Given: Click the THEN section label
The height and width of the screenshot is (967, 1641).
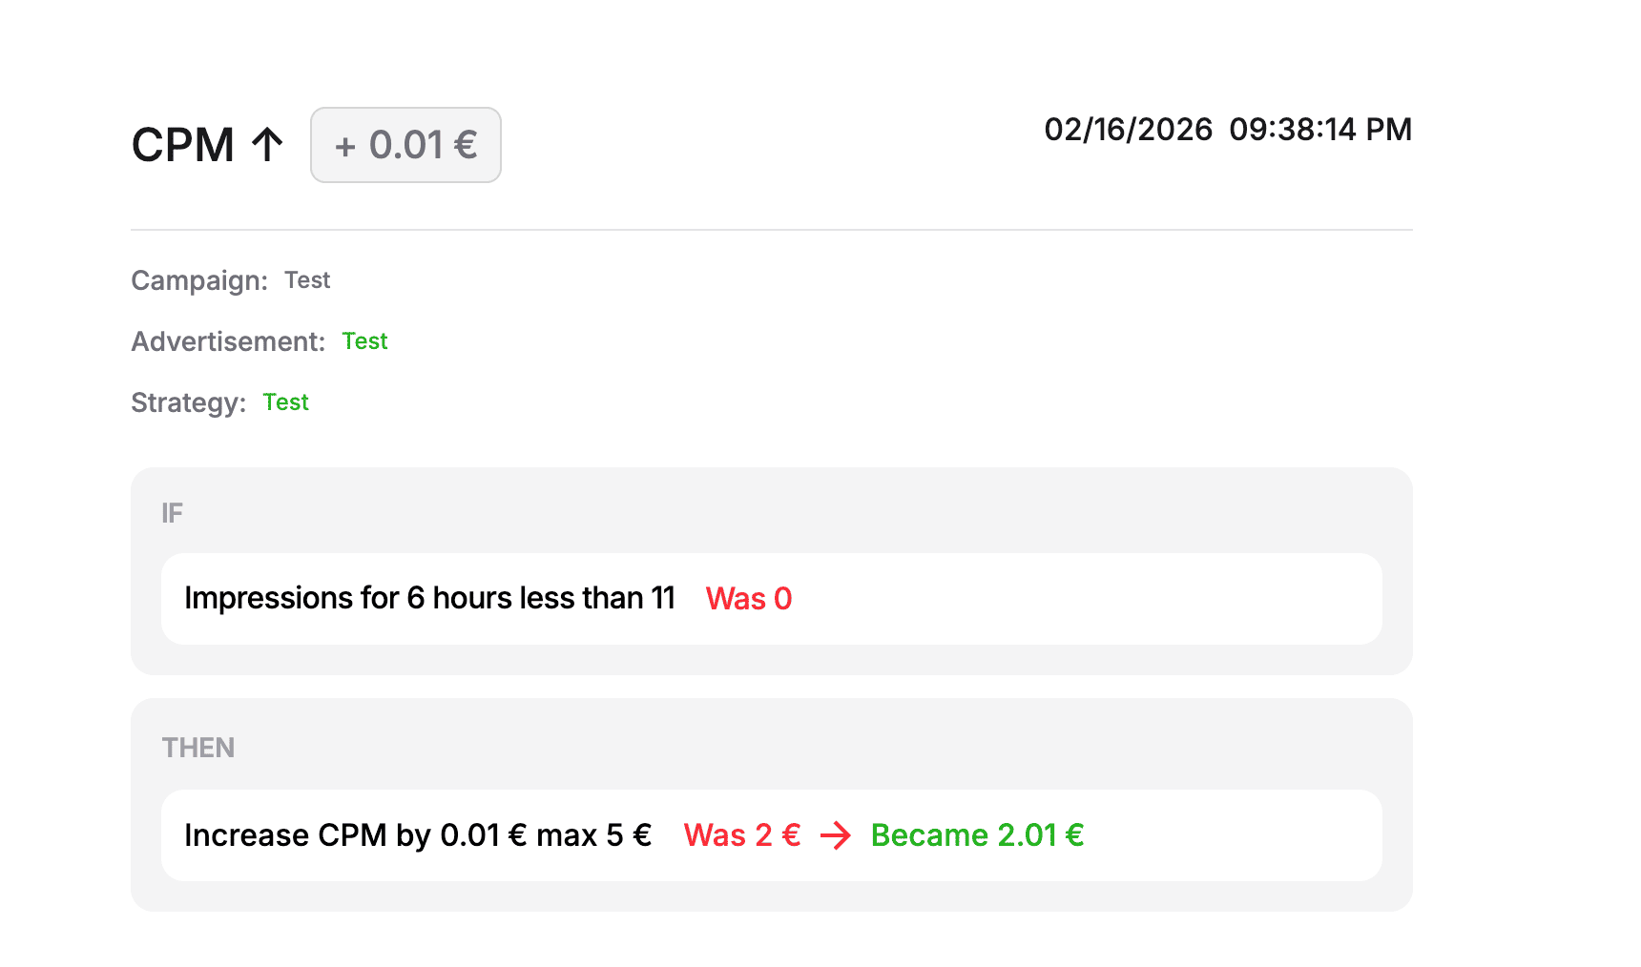Looking at the screenshot, I should [198, 748].
